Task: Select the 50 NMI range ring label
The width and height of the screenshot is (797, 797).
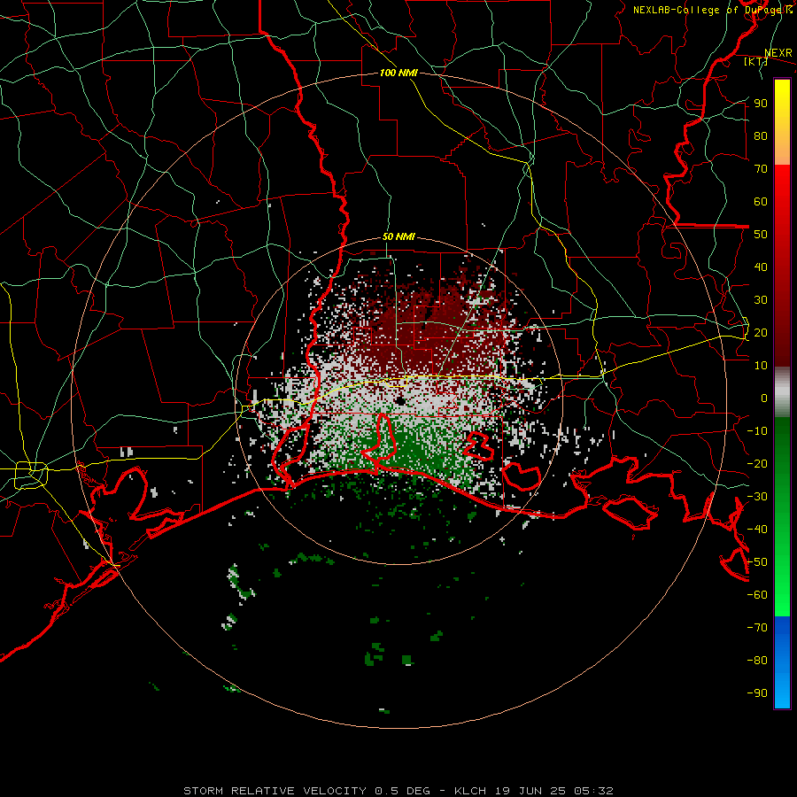Action: [x=398, y=236]
